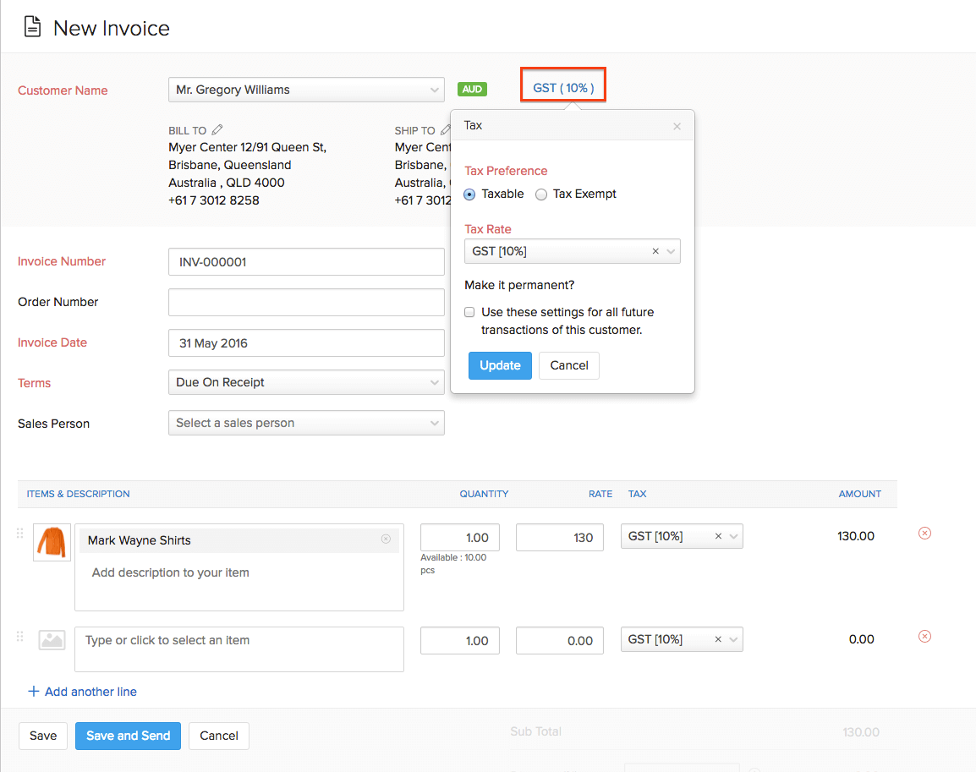Open the Sales Person dropdown
The height and width of the screenshot is (772, 976).
[x=306, y=423]
